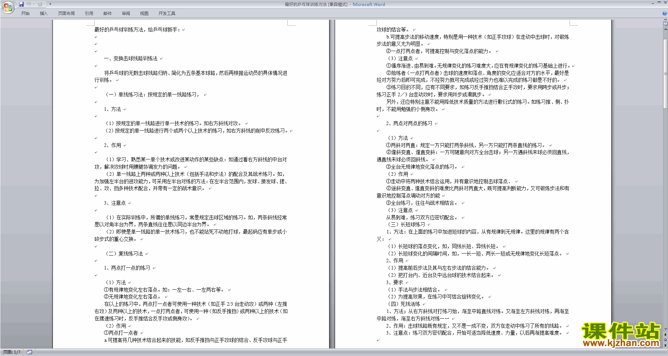Image resolution: width=668 pixels, height=356 pixels.
Task: Open the Select Browse Object button
Action: 665,340
